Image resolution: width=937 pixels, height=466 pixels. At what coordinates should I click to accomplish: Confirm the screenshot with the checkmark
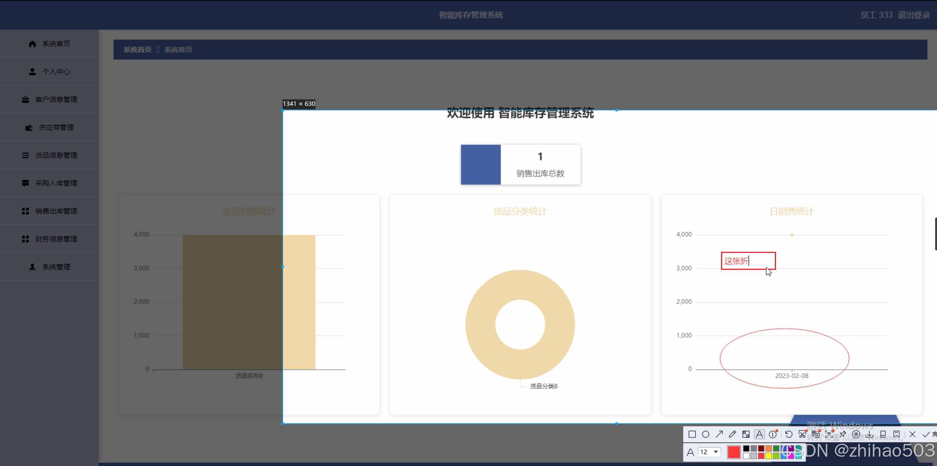tap(926, 434)
